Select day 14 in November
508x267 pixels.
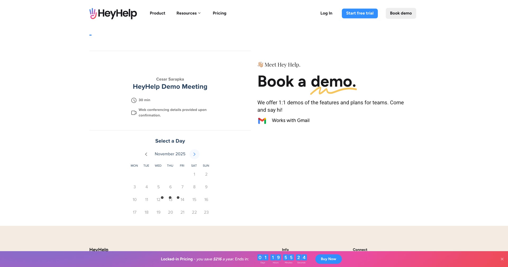pos(182,200)
